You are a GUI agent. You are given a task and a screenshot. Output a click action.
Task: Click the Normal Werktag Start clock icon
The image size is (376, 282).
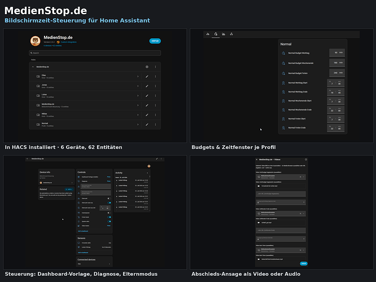284,83
